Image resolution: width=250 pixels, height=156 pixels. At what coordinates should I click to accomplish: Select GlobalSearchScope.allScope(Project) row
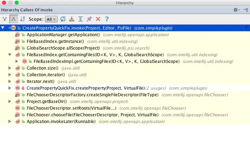125,48
